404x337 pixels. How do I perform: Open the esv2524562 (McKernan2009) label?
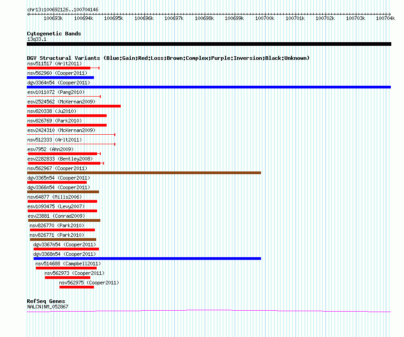[x=61, y=102]
